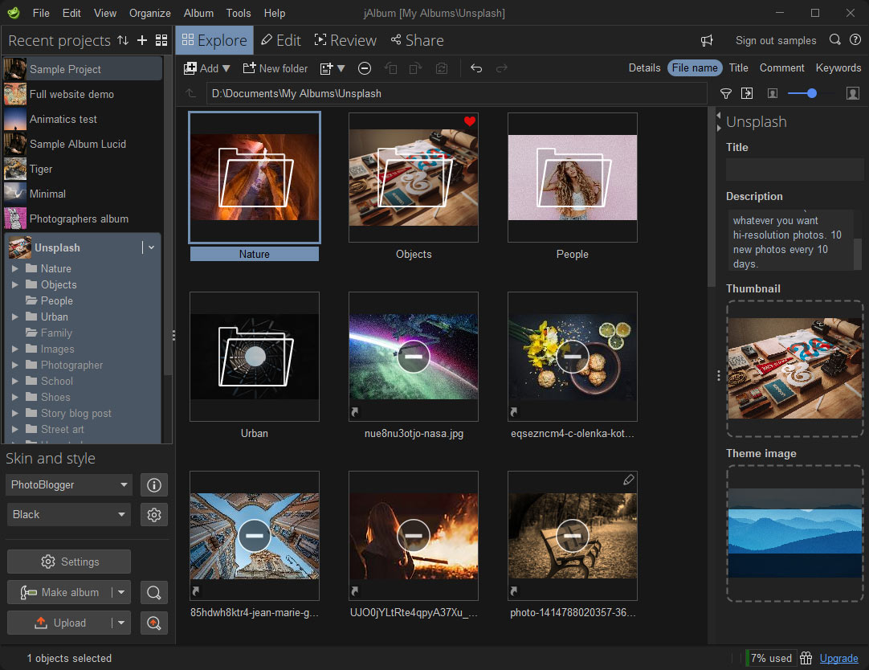
Task: Click the sort recent projects arrows icon
Action: pos(123,40)
